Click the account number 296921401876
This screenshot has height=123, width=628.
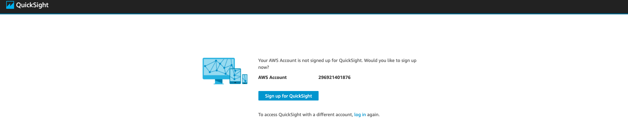(x=334, y=77)
